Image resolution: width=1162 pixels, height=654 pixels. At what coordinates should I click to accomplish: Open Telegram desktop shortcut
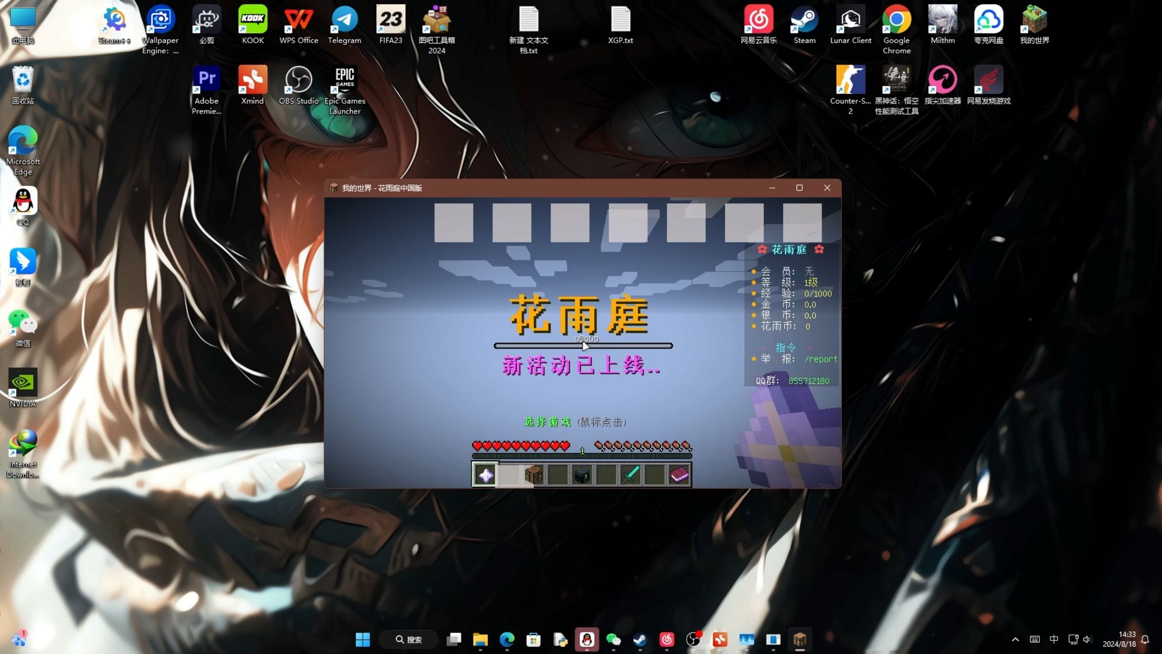click(x=345, y=25)
